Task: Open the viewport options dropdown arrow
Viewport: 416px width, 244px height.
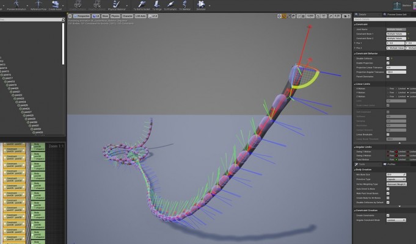Action: 70,16
